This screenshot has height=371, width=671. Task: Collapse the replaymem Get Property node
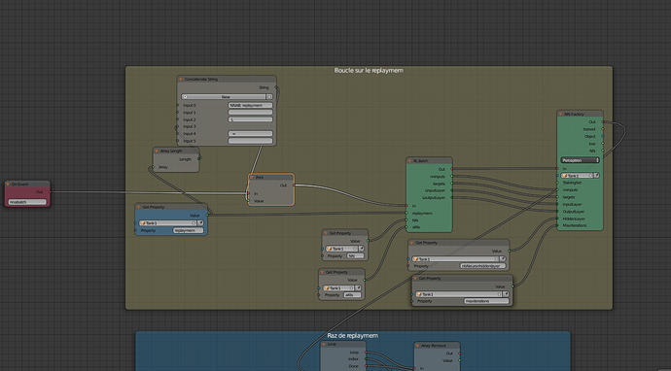pos(139,207)
